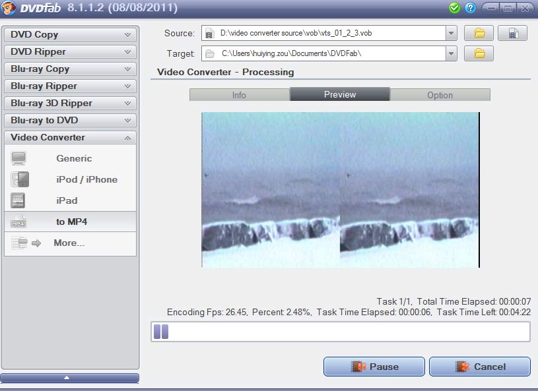Browse target folder with yellow folder icon

point(479,53)
